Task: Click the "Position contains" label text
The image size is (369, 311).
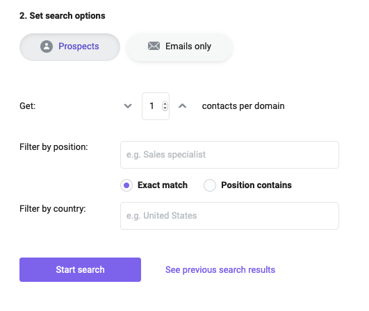Action: 256,185
